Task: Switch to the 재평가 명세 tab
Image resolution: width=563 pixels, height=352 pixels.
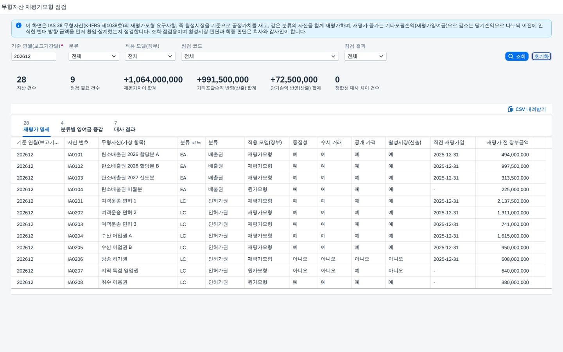Action: pyautogui.click(x=36, y=129)
